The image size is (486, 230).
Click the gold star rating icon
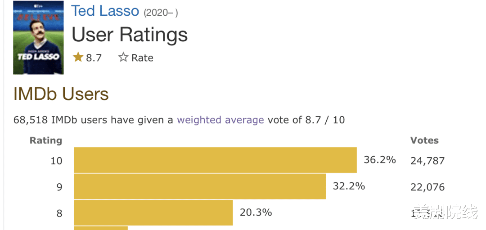point(78,57)
